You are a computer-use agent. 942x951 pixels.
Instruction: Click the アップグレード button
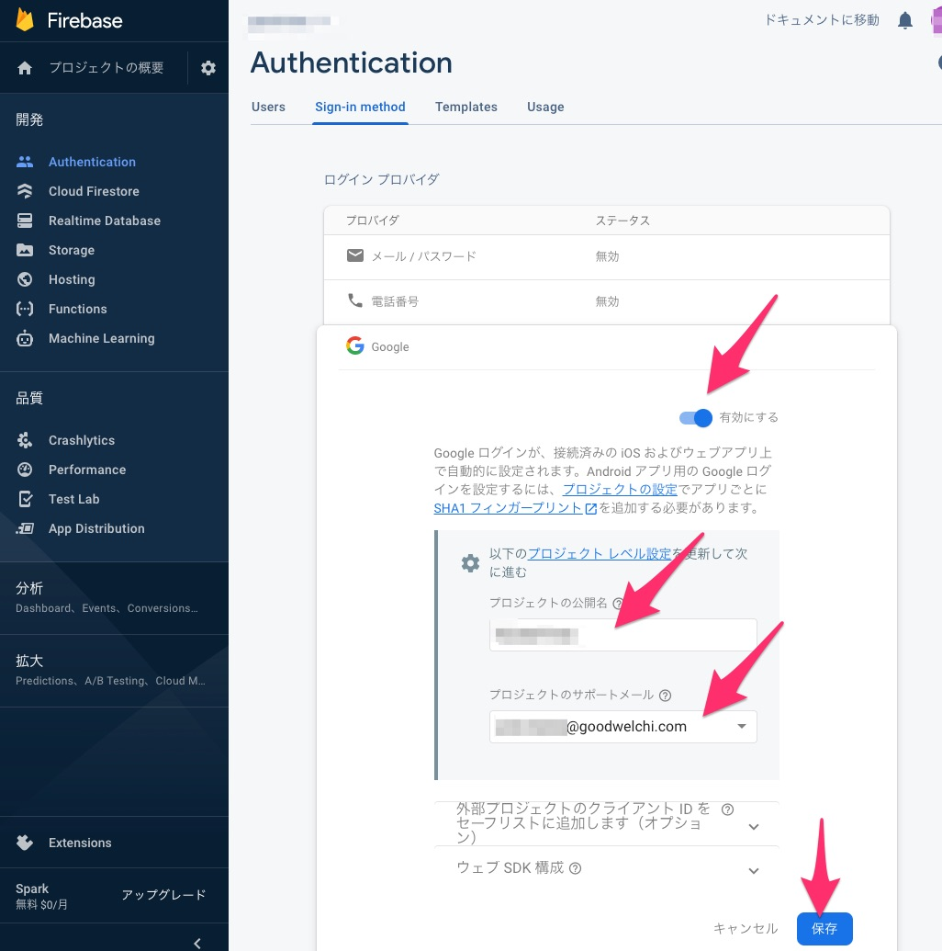(x=163, y=895)
